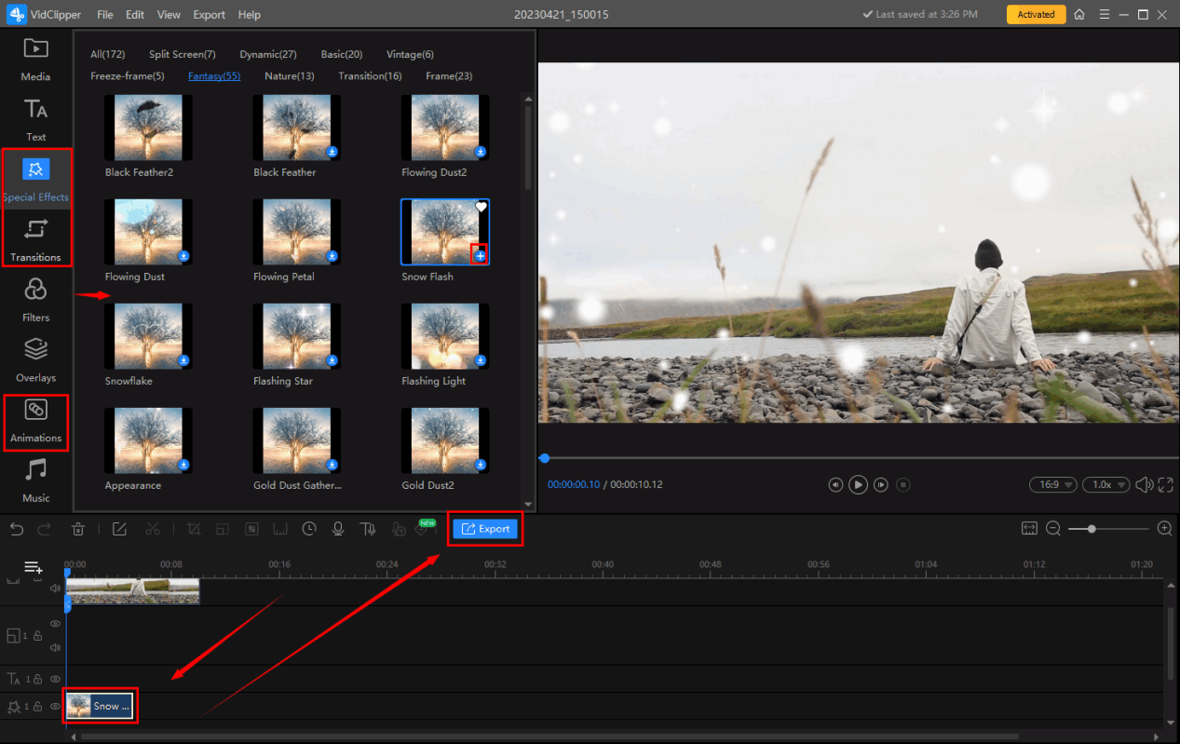
Task: Open the Music library in the sidebar
Action: pos(35,480)
